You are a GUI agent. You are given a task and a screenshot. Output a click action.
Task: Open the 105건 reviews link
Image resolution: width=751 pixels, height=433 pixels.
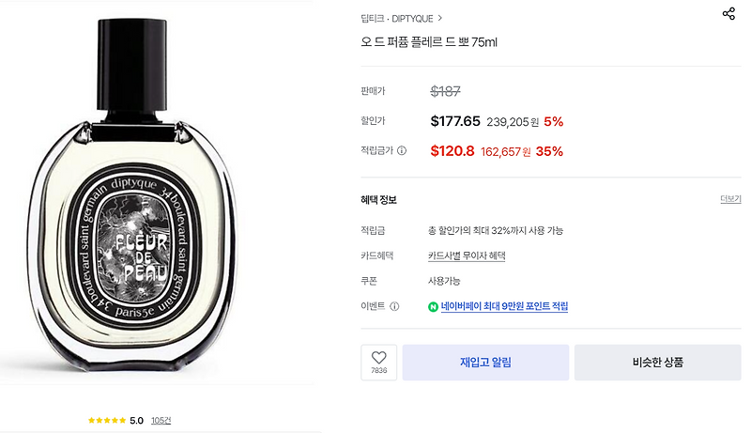(161, 421)
